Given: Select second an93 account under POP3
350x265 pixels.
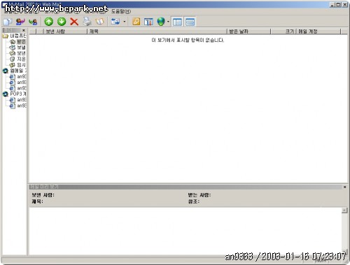Looking at the screenshot, I should click(22, 106).
